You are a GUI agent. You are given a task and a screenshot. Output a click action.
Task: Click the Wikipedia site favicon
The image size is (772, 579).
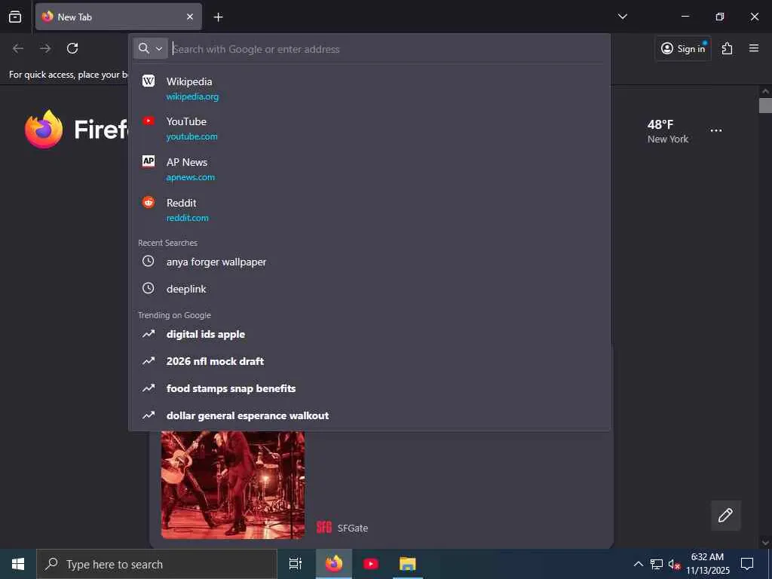(149, 81)
